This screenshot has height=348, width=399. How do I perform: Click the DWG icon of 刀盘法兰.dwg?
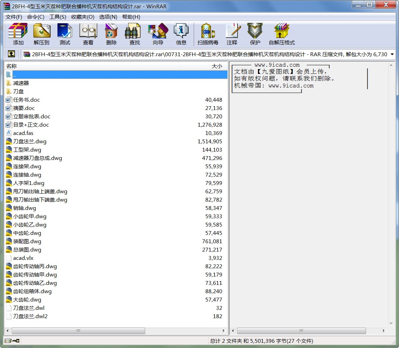(9, 141)
